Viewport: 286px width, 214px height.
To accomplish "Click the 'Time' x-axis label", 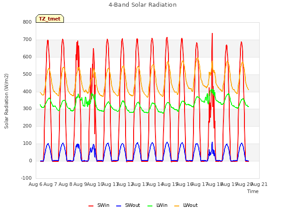I will [x=253, y=191].
